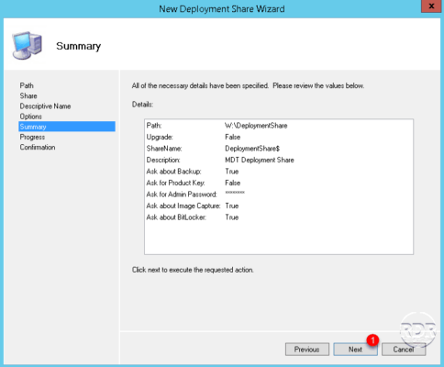This screenshot has width=444, height=367.
Task: Jump to the Progress step
Action: click(32, 137)
